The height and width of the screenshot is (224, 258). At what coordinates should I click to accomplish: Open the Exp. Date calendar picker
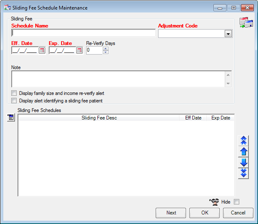79,50
